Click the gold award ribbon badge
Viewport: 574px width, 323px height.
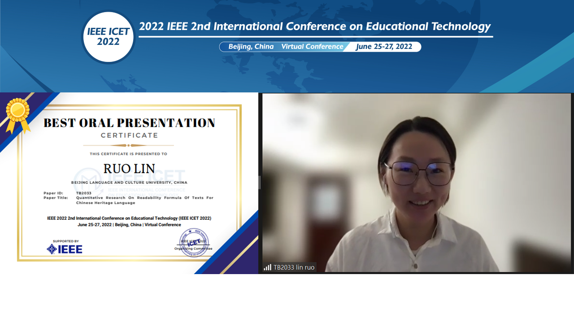coord(17,115)
